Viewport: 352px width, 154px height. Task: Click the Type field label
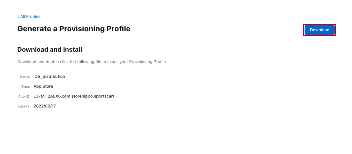(25, 86)
